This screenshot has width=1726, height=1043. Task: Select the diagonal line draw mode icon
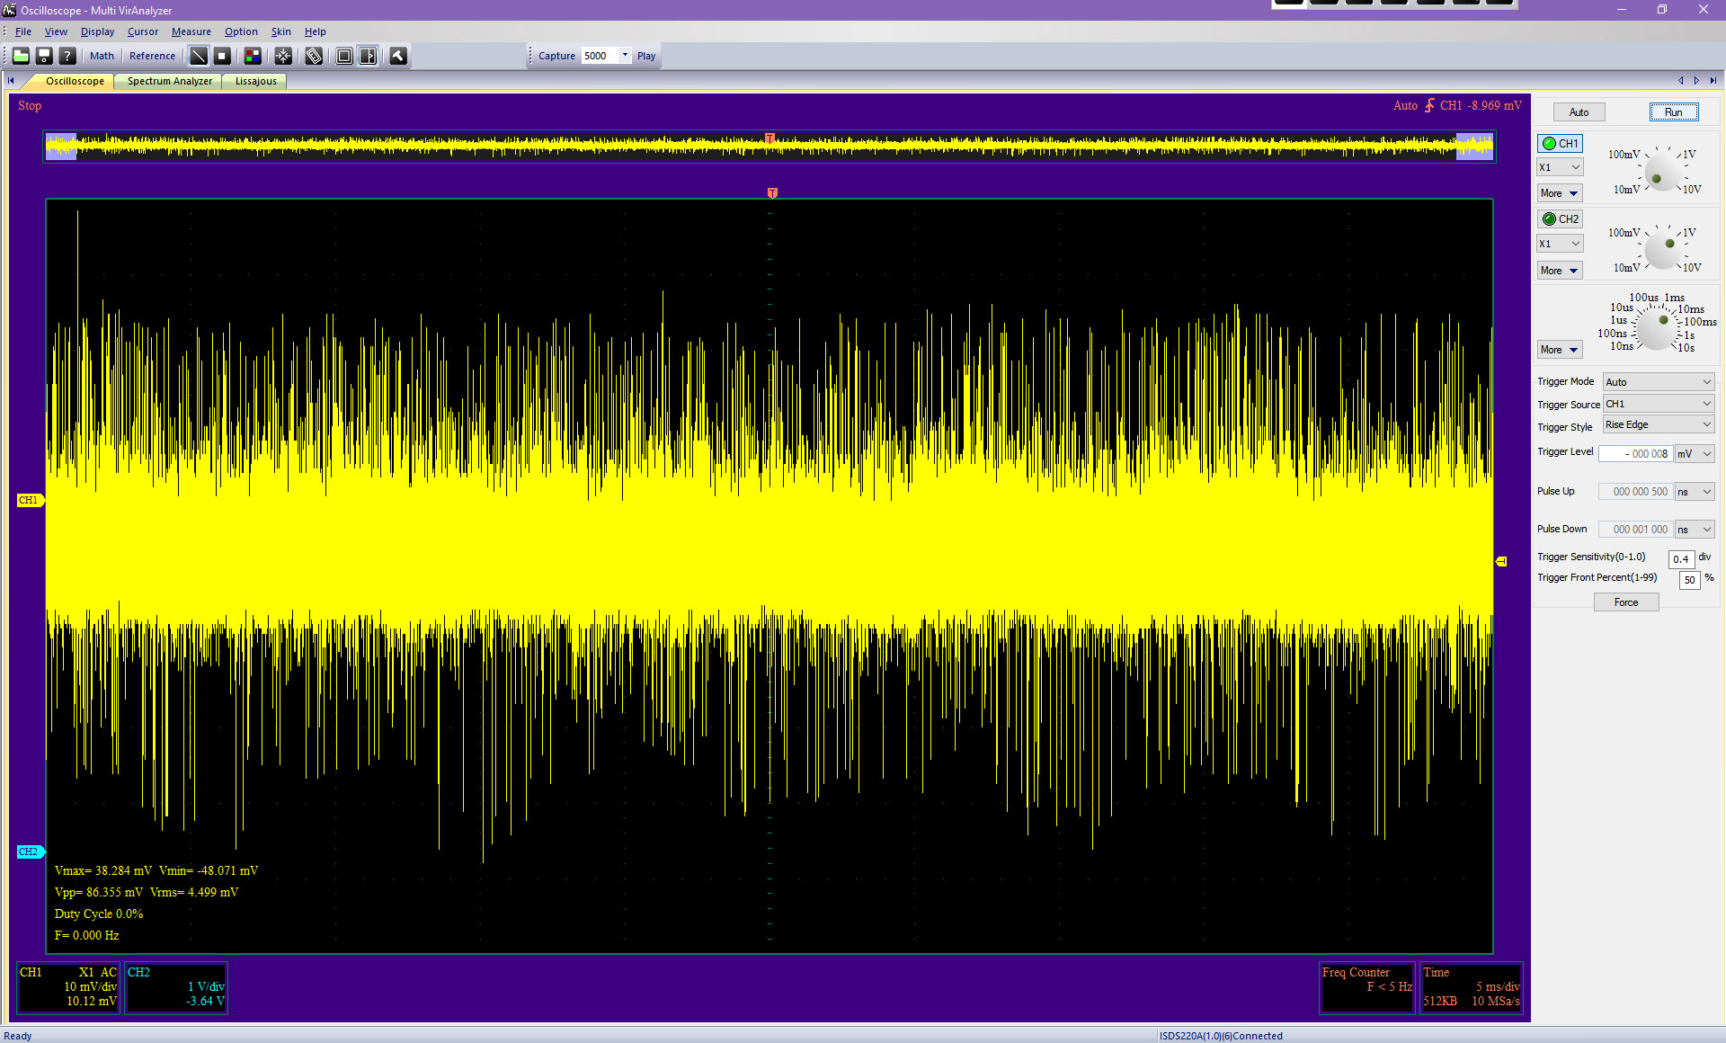[199, 56]
